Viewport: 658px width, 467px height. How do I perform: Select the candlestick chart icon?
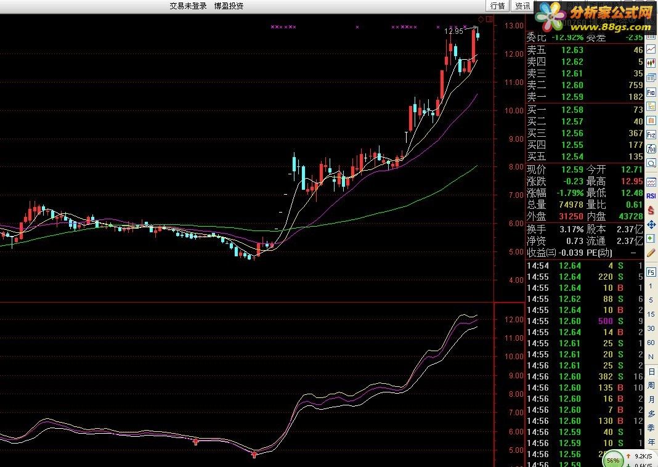(x=651, y=63)
